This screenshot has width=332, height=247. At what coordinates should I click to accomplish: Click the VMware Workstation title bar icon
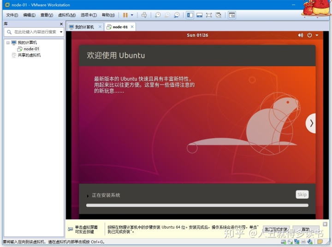click(7, 5)
